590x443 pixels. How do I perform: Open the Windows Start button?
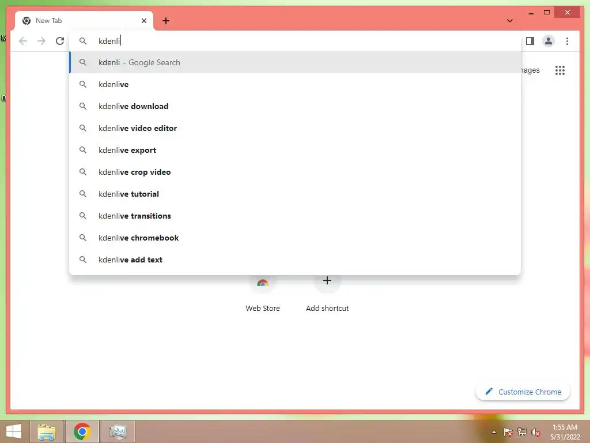(x=14, y=431)
